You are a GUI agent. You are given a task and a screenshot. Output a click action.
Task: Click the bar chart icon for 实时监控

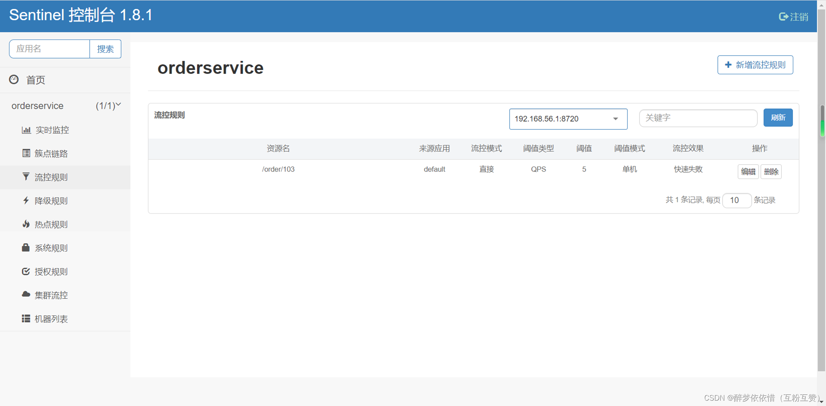click(x=26, y=130)
